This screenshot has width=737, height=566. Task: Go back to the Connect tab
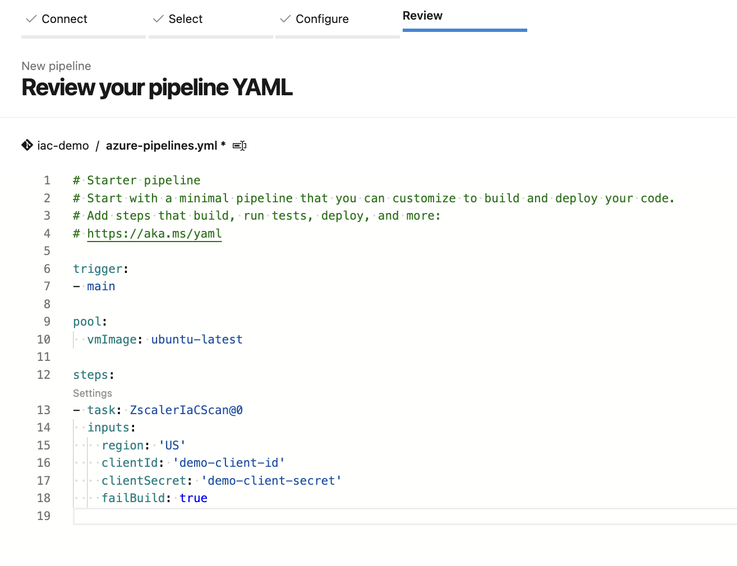(65, 19)
